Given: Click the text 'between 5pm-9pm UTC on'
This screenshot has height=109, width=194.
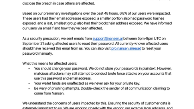Looking at the screenshot, I should [144, 39].
